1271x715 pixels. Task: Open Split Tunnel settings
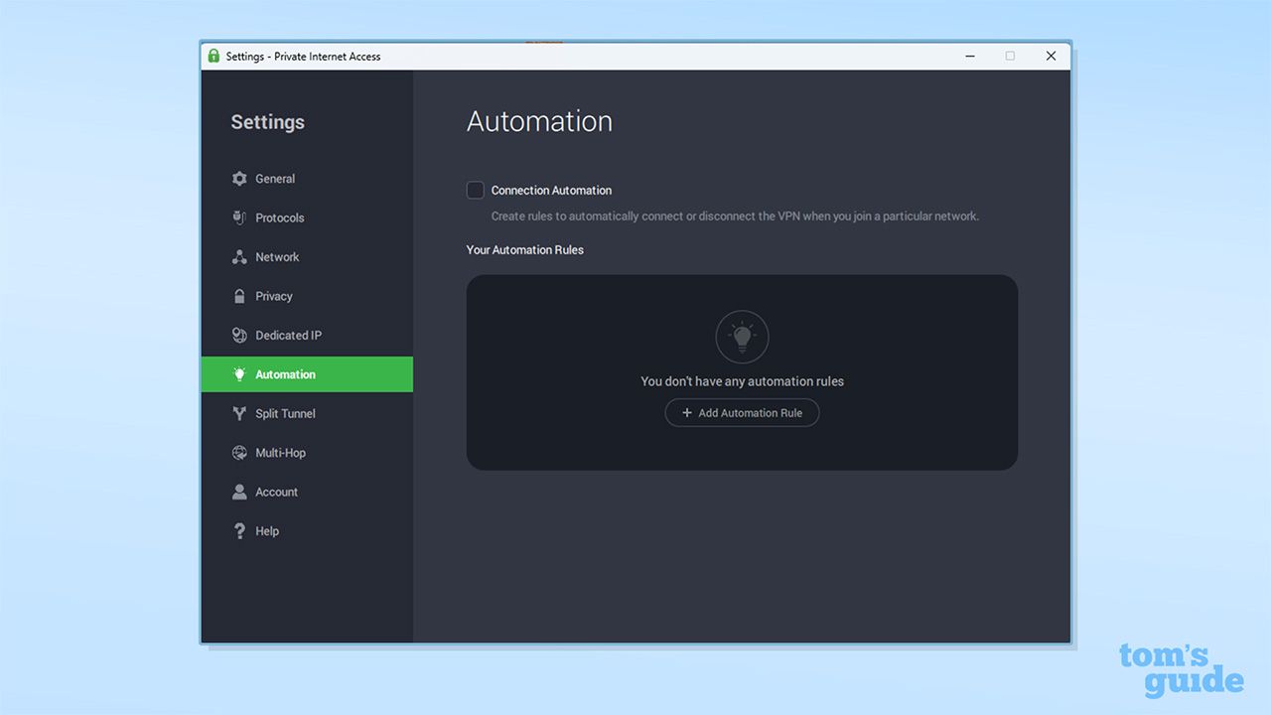(x=307, y=413)
